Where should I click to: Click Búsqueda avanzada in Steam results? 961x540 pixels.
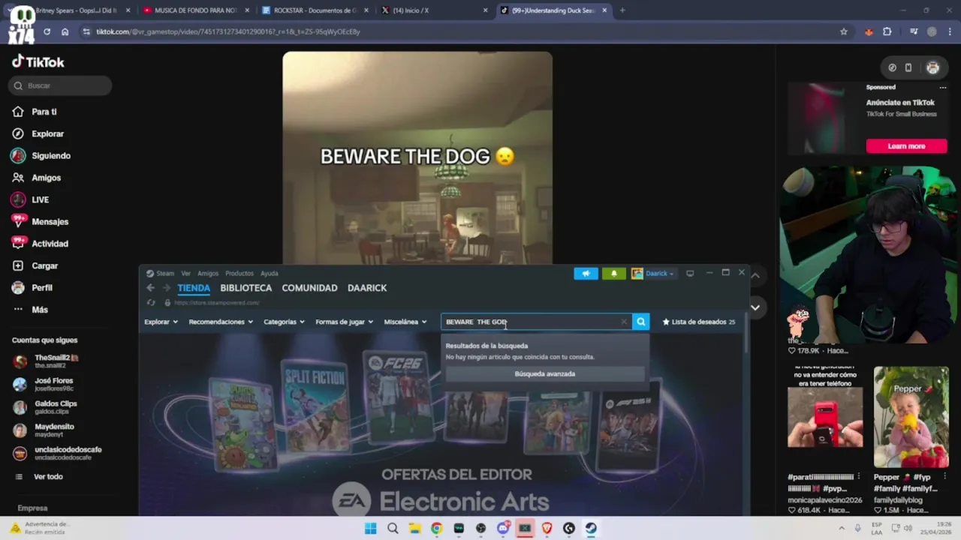545,373
